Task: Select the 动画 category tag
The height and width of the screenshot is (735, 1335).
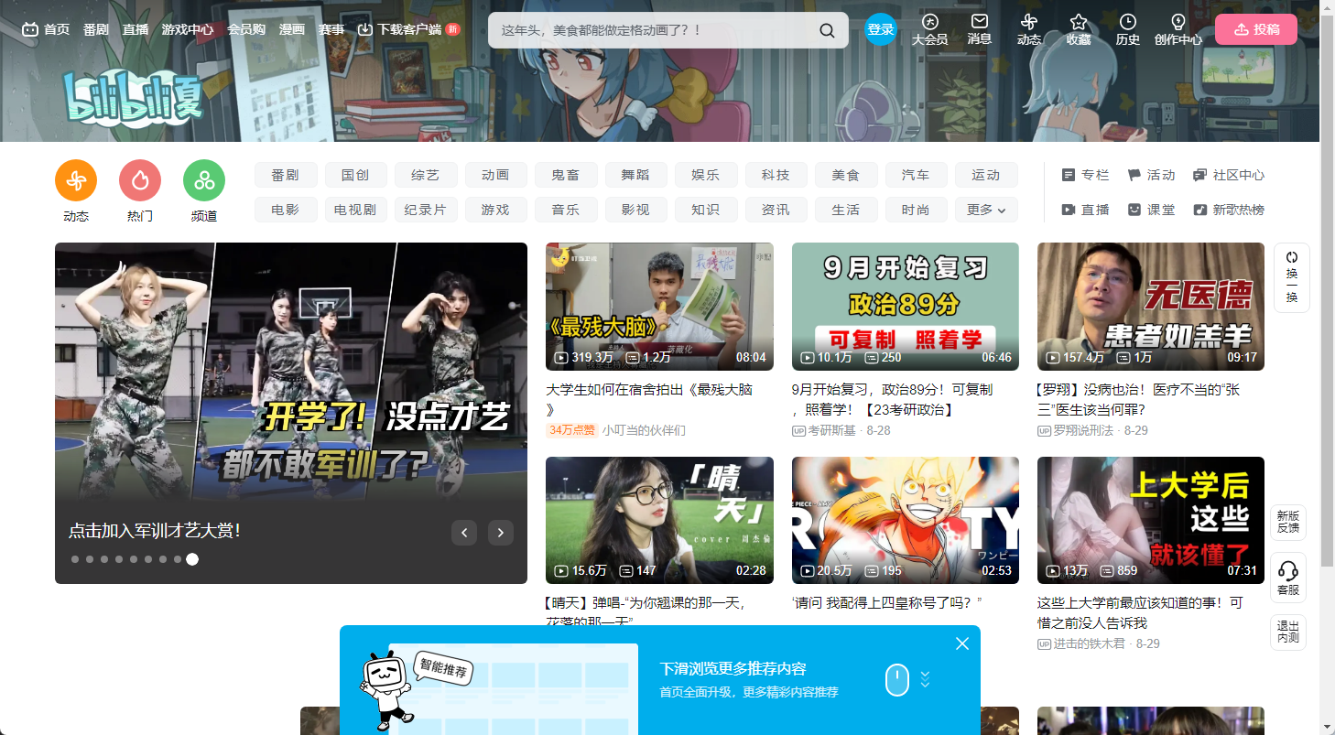Action: (495, 175)
